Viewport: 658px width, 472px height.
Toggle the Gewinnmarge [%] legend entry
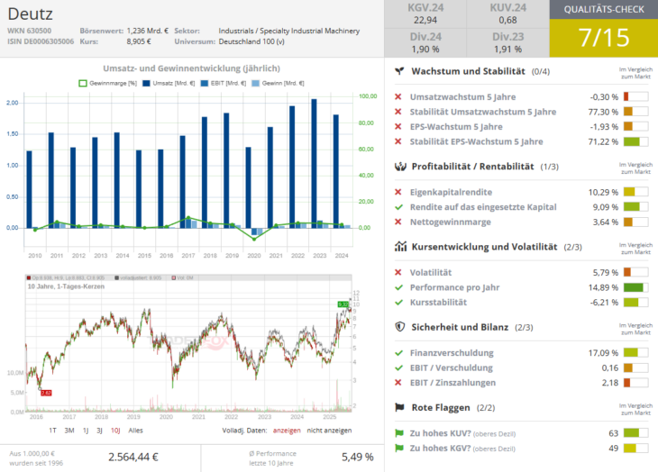108,84
